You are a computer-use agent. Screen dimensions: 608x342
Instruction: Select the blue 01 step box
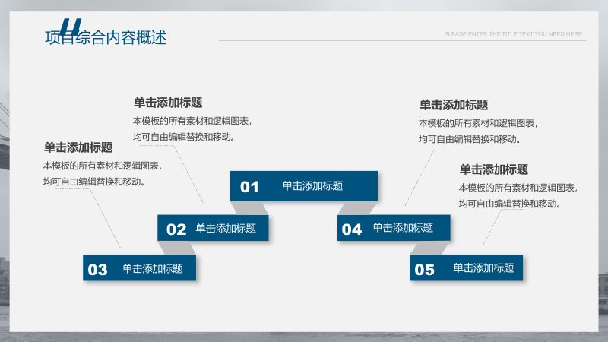(303, 185)
